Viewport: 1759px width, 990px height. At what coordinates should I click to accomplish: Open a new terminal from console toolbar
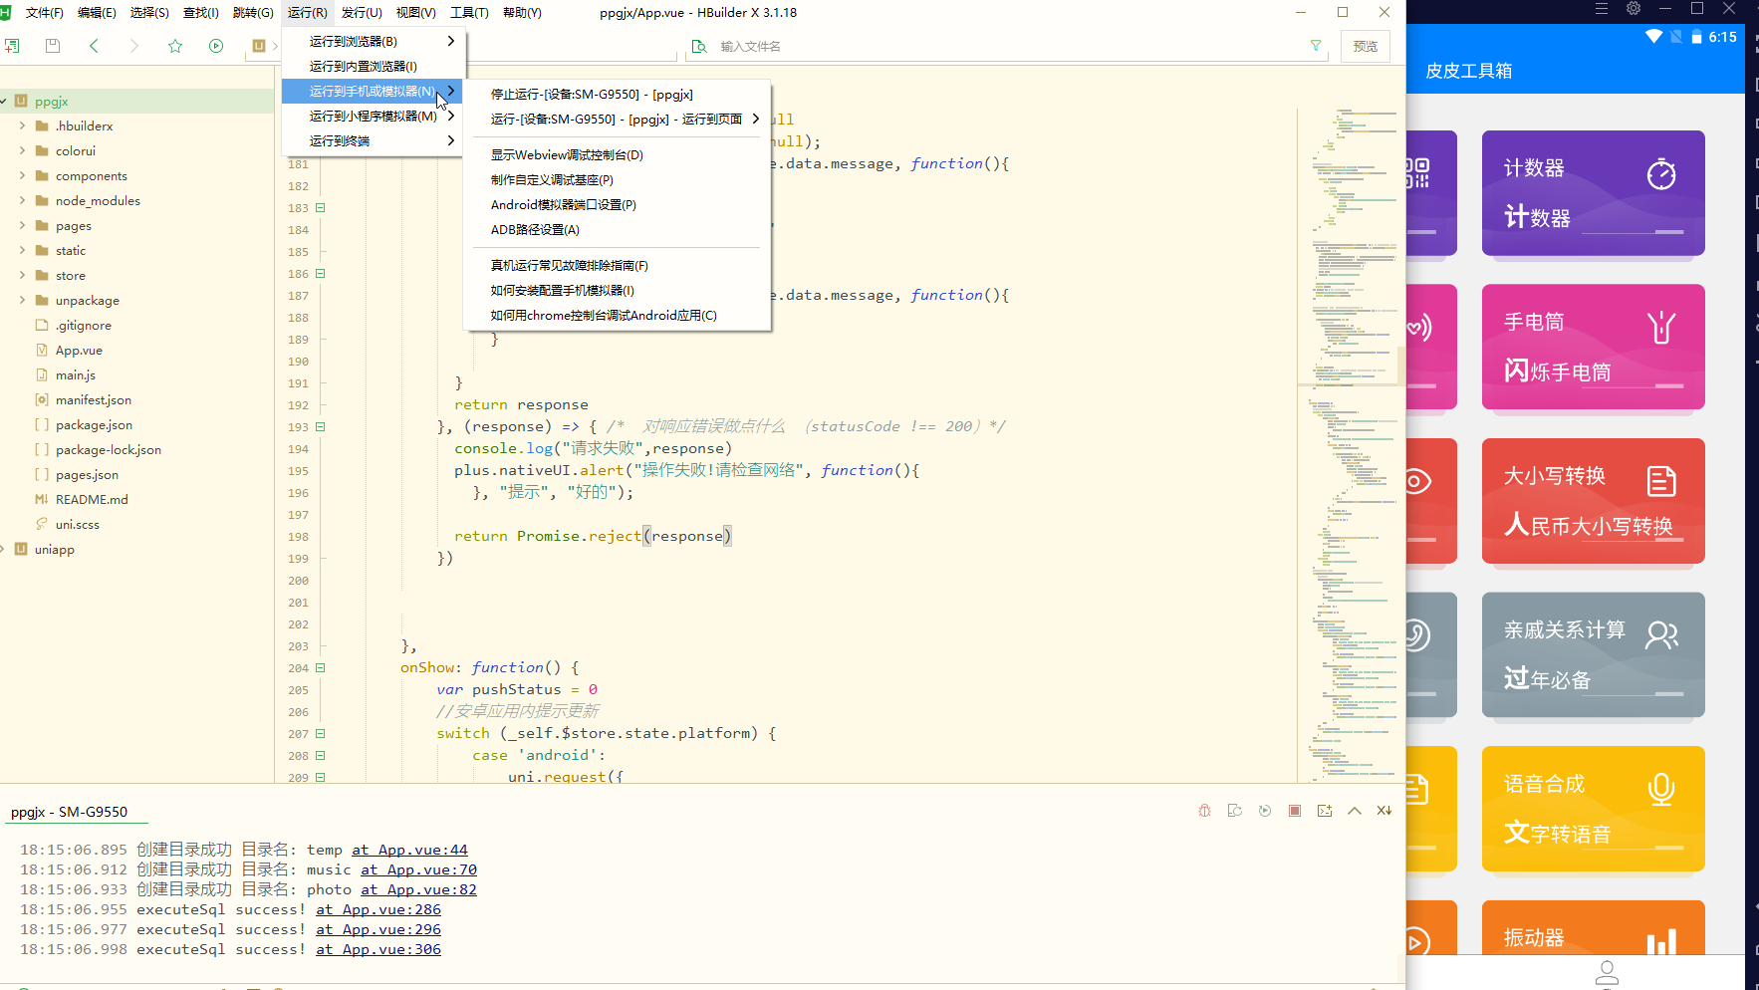point(1325,811)
